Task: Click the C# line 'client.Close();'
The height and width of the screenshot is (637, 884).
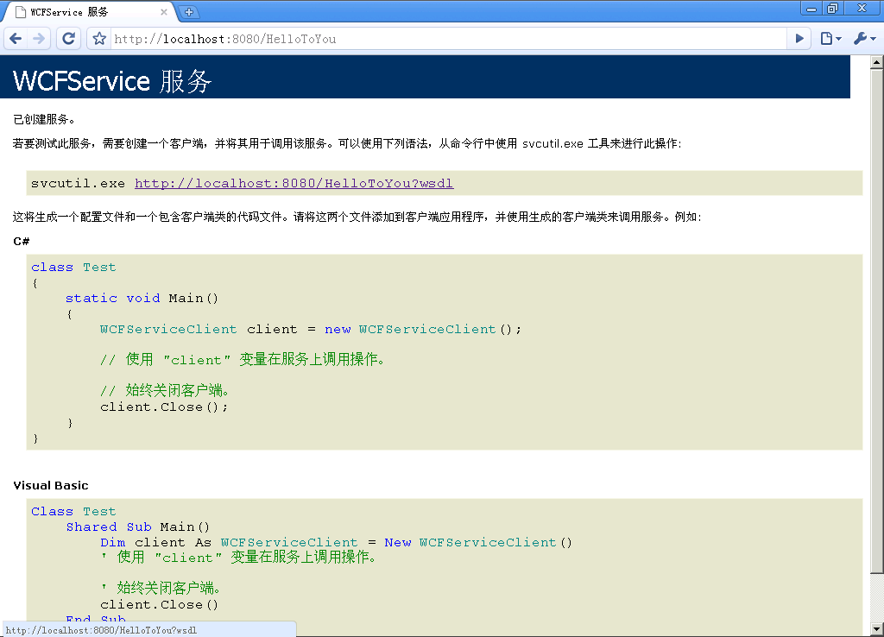Action: (164, 407)
